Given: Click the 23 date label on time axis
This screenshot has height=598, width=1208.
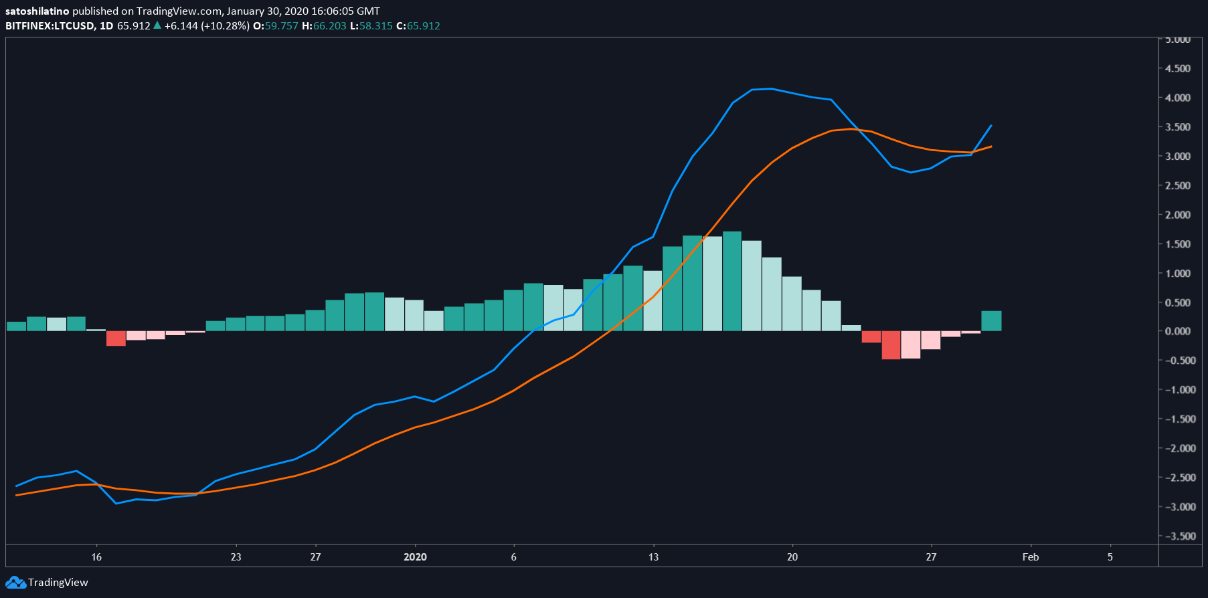Looking at the screenshot, I should click(236, 557).
